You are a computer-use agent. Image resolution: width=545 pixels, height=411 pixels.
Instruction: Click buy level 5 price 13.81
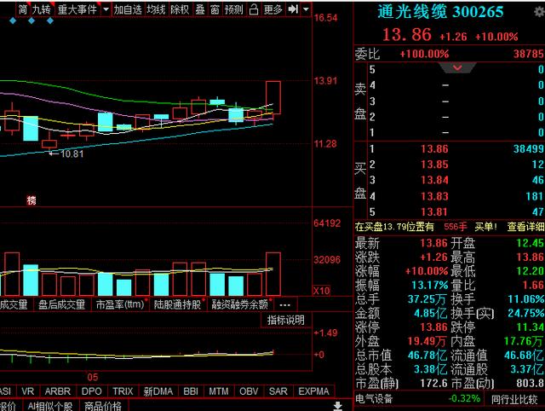434,211
